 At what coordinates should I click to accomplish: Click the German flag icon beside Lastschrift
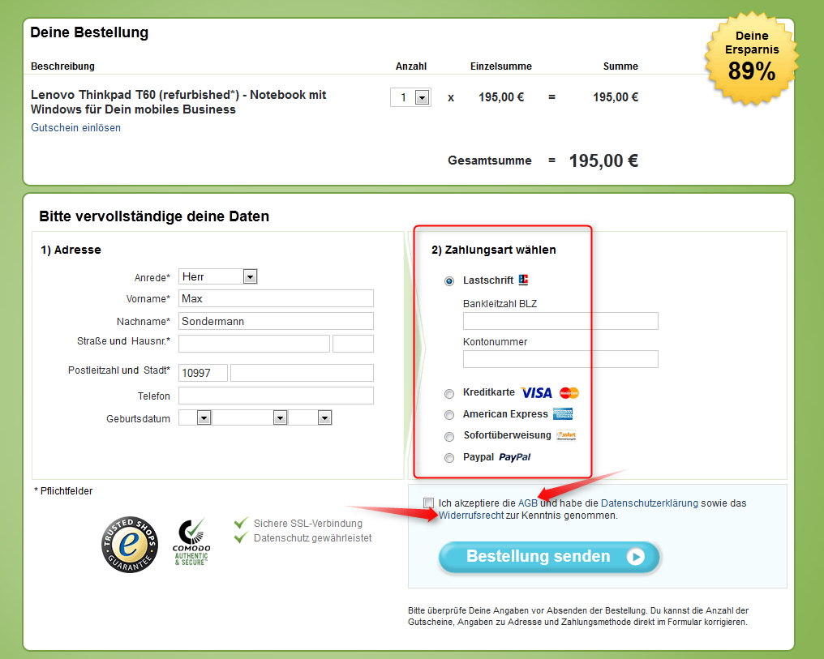[x=524, y=278]
